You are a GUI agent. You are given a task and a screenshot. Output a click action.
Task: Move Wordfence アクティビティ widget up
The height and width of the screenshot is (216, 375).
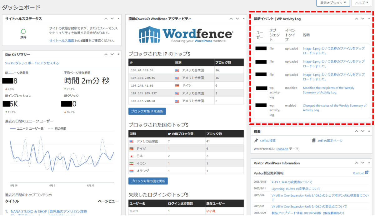point(231,19)
